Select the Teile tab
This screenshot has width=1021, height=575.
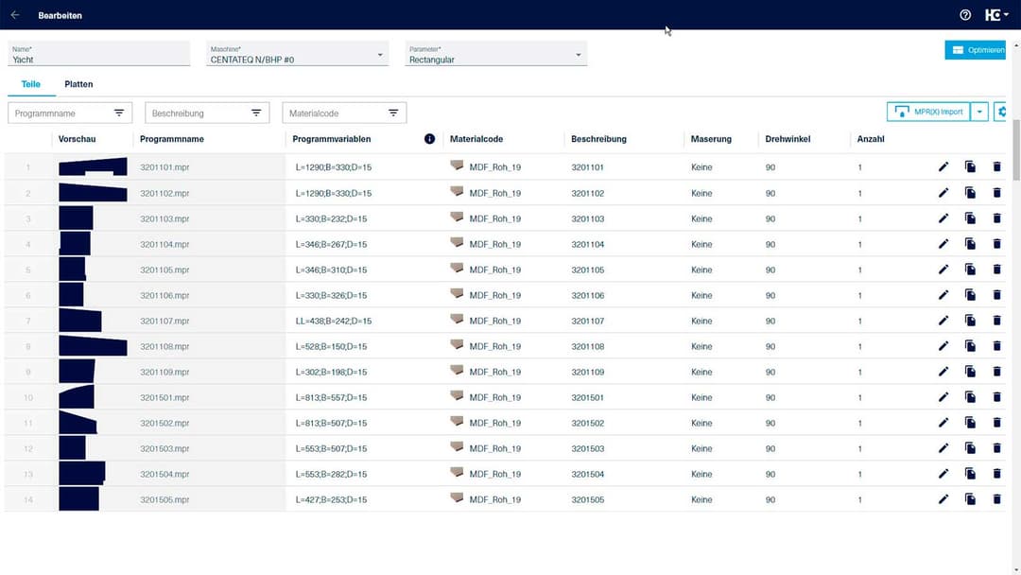[31, 84]
